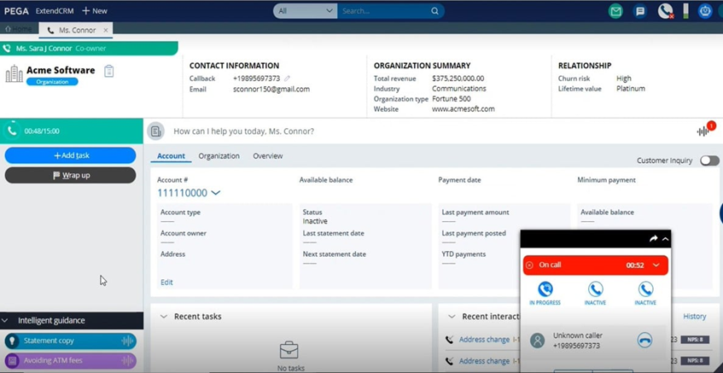Switch to the Home tab
The image size is (723, 373).
19,29
